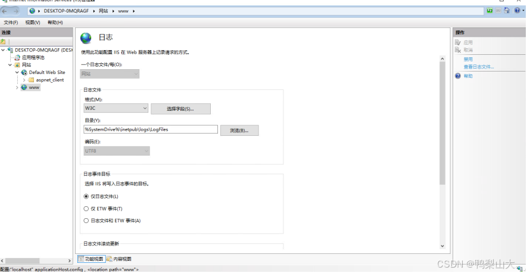Image resolution: width=527 pixels, height=273 pixels.
Task: Select 日志文件和 ETW 事件 radio button
Action: 86,221
